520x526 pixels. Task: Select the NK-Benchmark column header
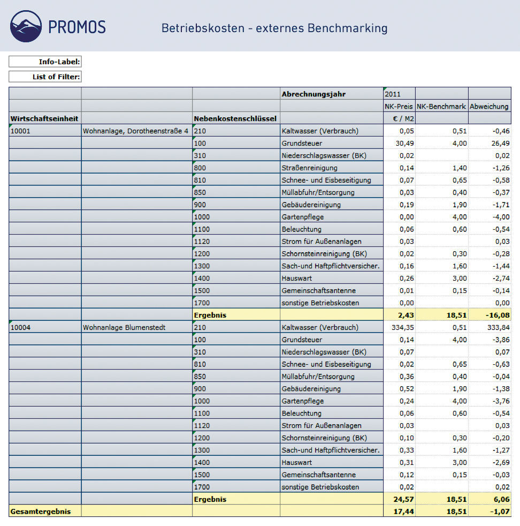coord(441,106)
